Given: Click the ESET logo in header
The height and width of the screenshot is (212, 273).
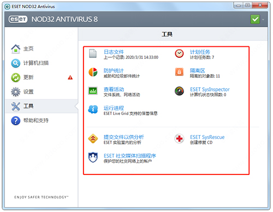Looking at the screenshot, I should point(18,19).
